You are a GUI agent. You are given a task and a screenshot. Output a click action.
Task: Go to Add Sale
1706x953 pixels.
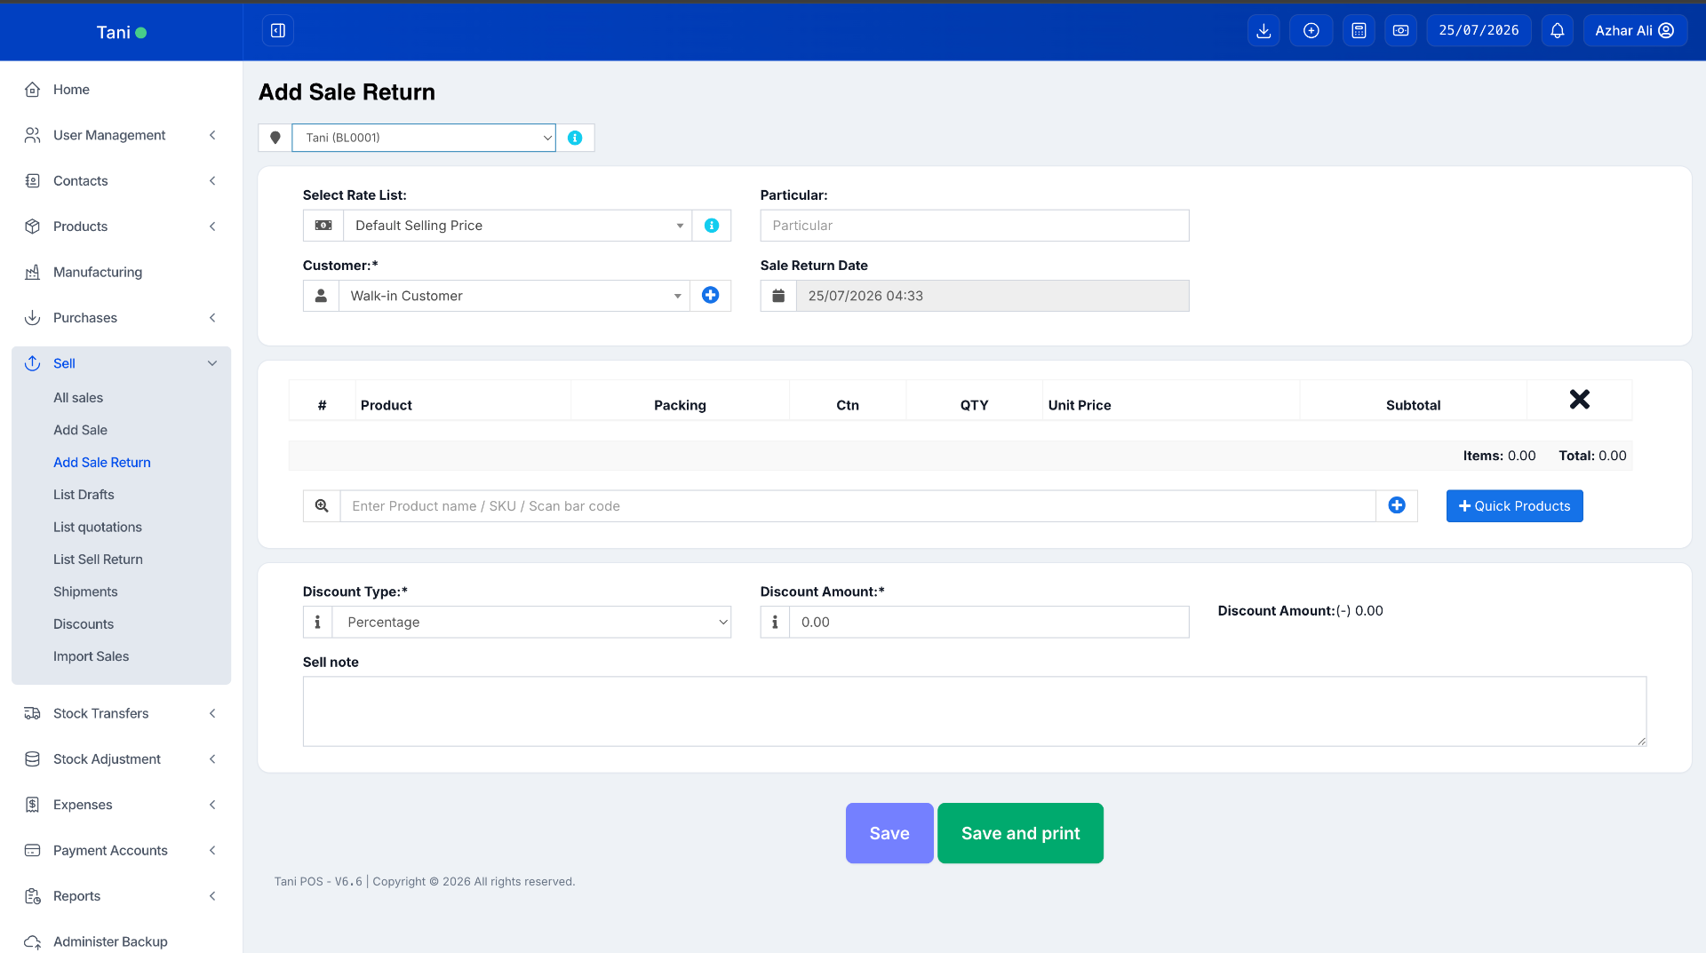tap(80, 430)
